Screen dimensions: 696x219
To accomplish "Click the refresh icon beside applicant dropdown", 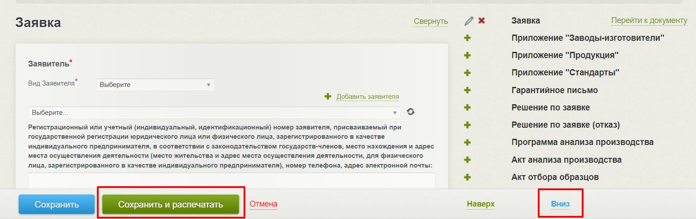I will tap(411, 112).
